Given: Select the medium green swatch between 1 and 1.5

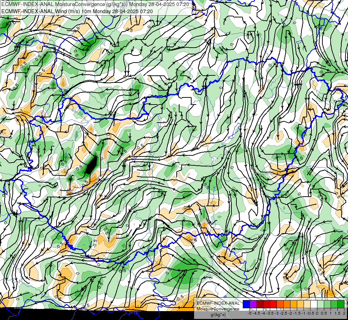Looking at the screenshot, I should [x=334, y=304].
